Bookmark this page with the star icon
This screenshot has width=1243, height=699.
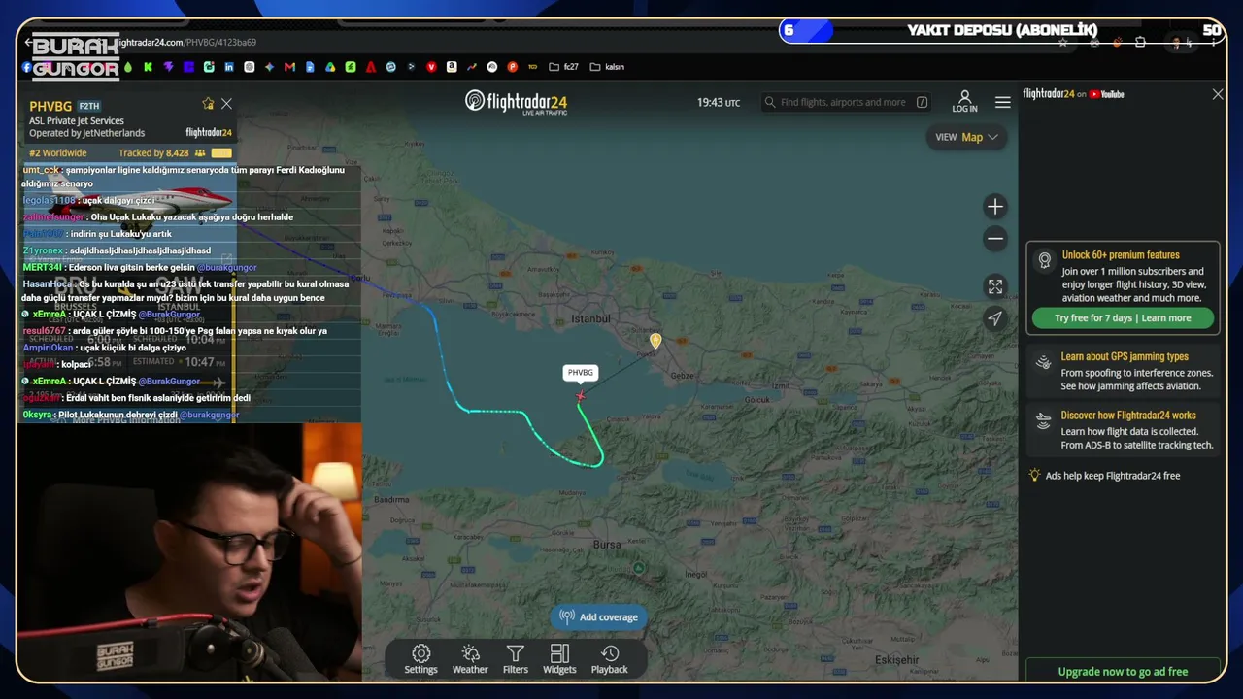[1063, 43]
